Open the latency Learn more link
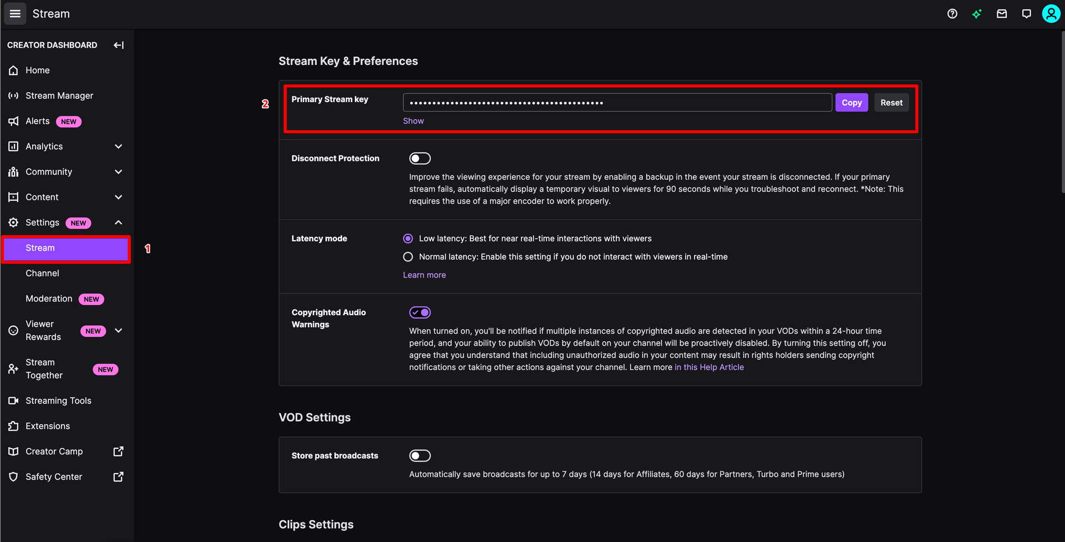 pos(424,275)
